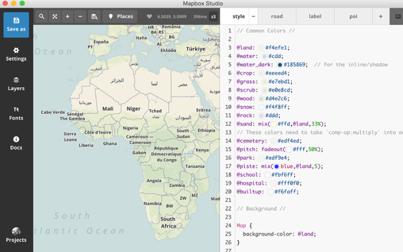Click the @pitch #fff color swatch
Image resolution: width=403 pixels, height=252 pixels.
point(289,149)
